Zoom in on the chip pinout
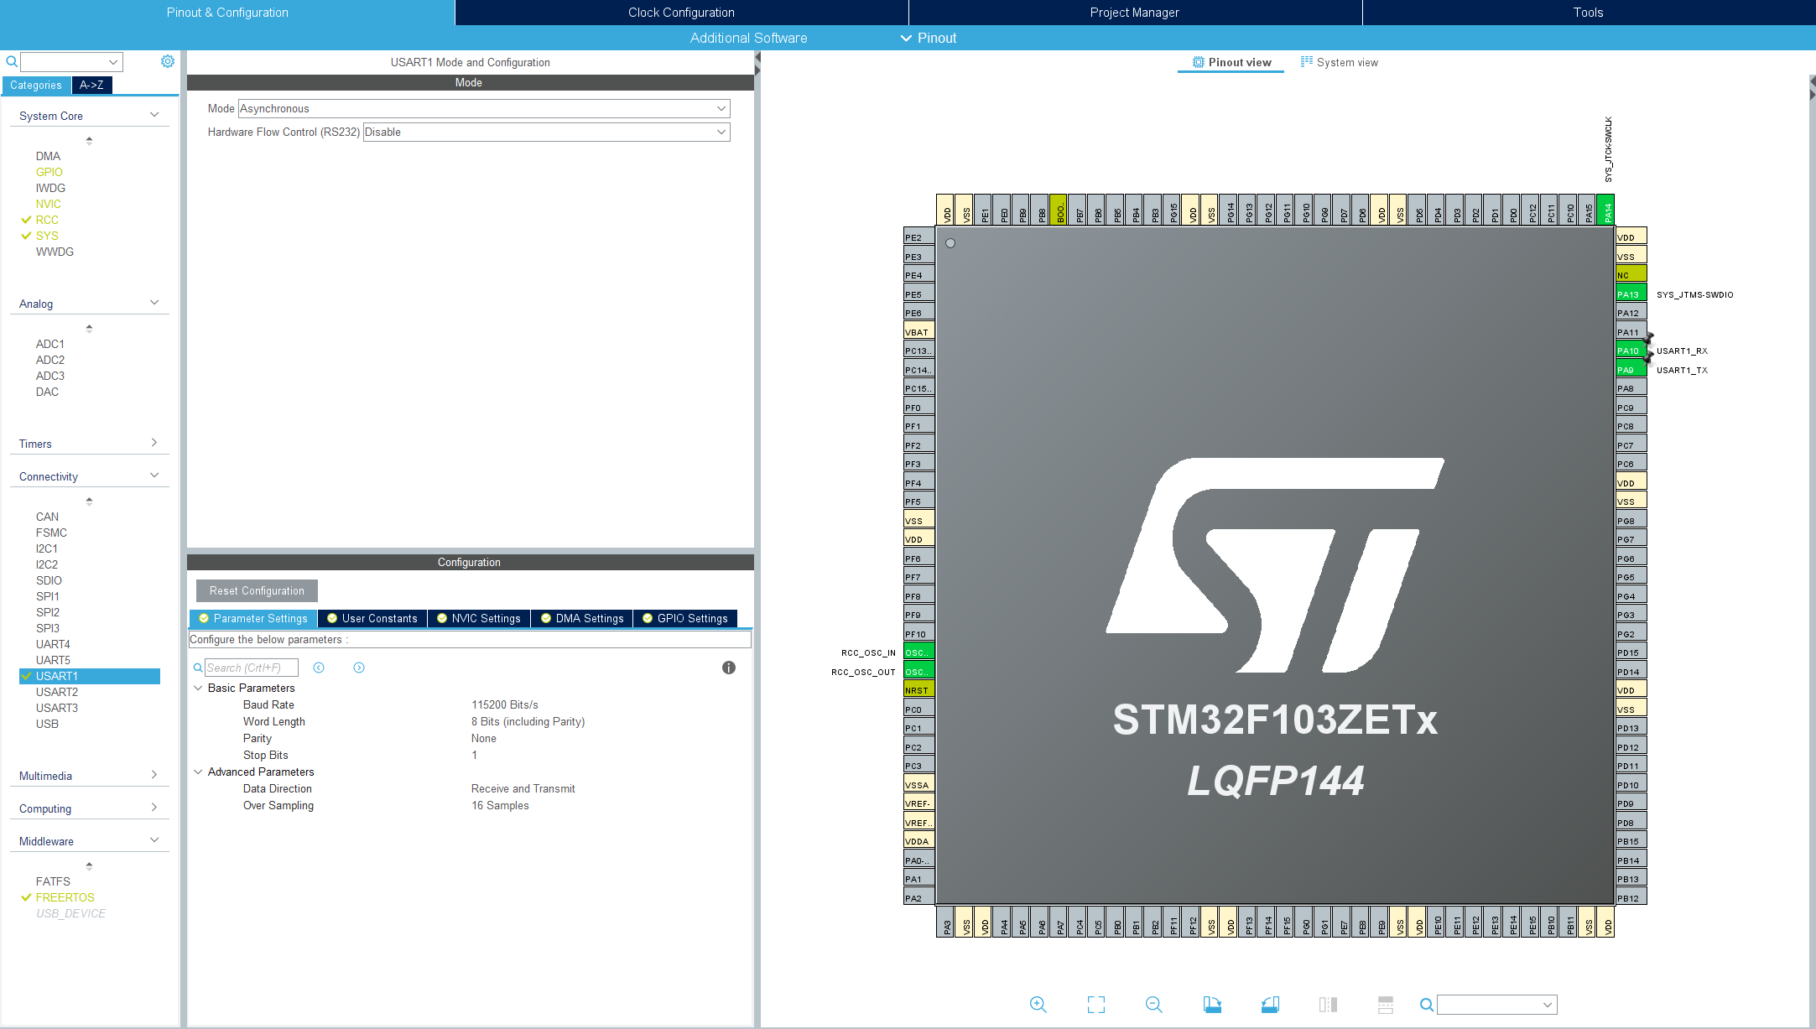The height and width of the screenshot is (1029, 1816). [1038, 1005]
